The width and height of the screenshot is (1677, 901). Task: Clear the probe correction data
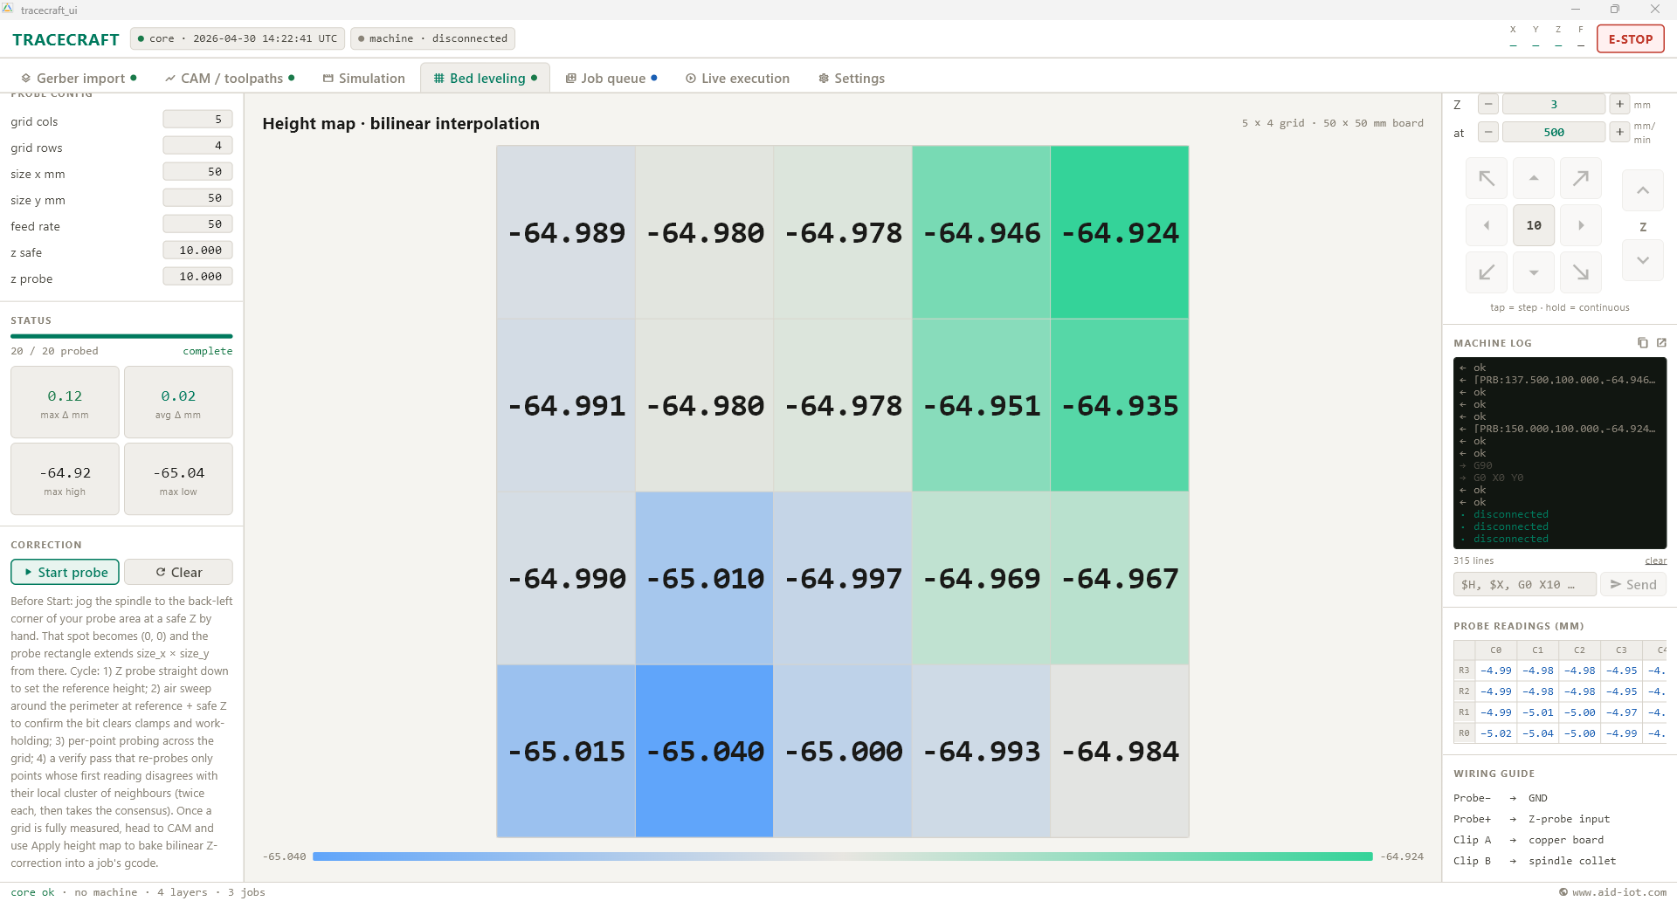pyautogui.click(x=178, y=573)
